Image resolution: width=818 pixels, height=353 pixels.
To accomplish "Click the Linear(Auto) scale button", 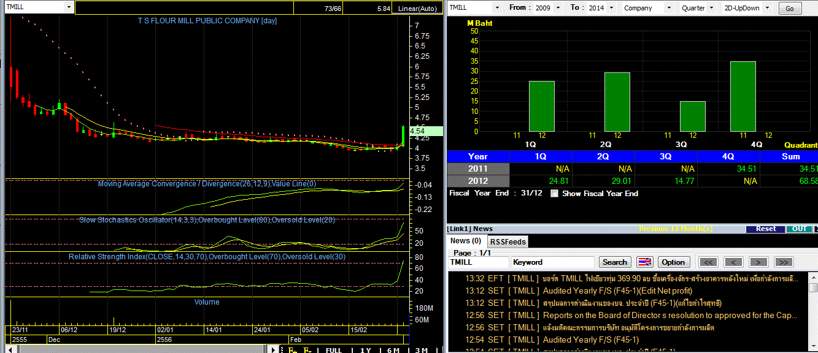I will pyautogui.click(x=417, y=9).
